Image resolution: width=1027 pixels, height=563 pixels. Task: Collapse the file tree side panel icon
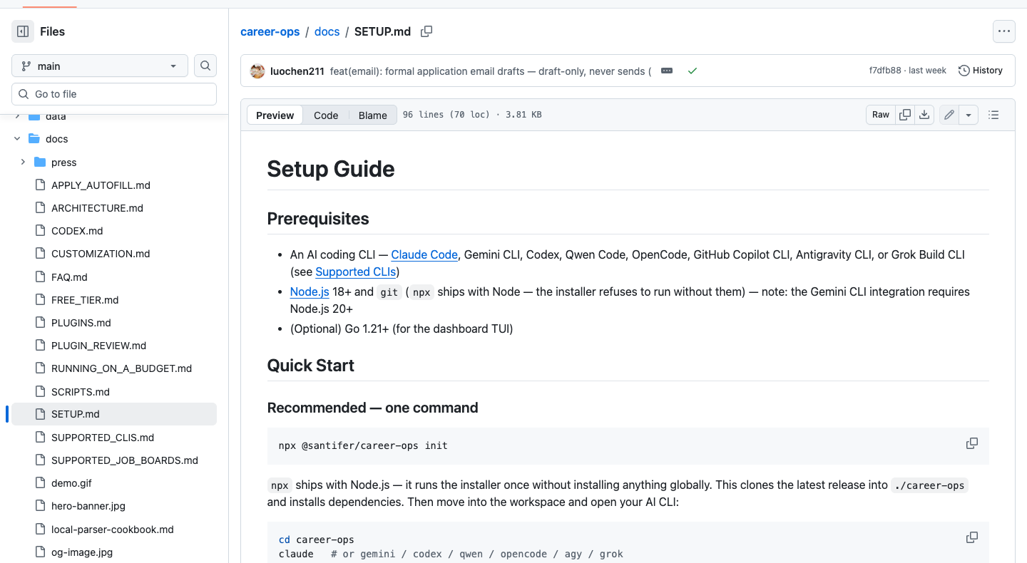pos(23,31)
